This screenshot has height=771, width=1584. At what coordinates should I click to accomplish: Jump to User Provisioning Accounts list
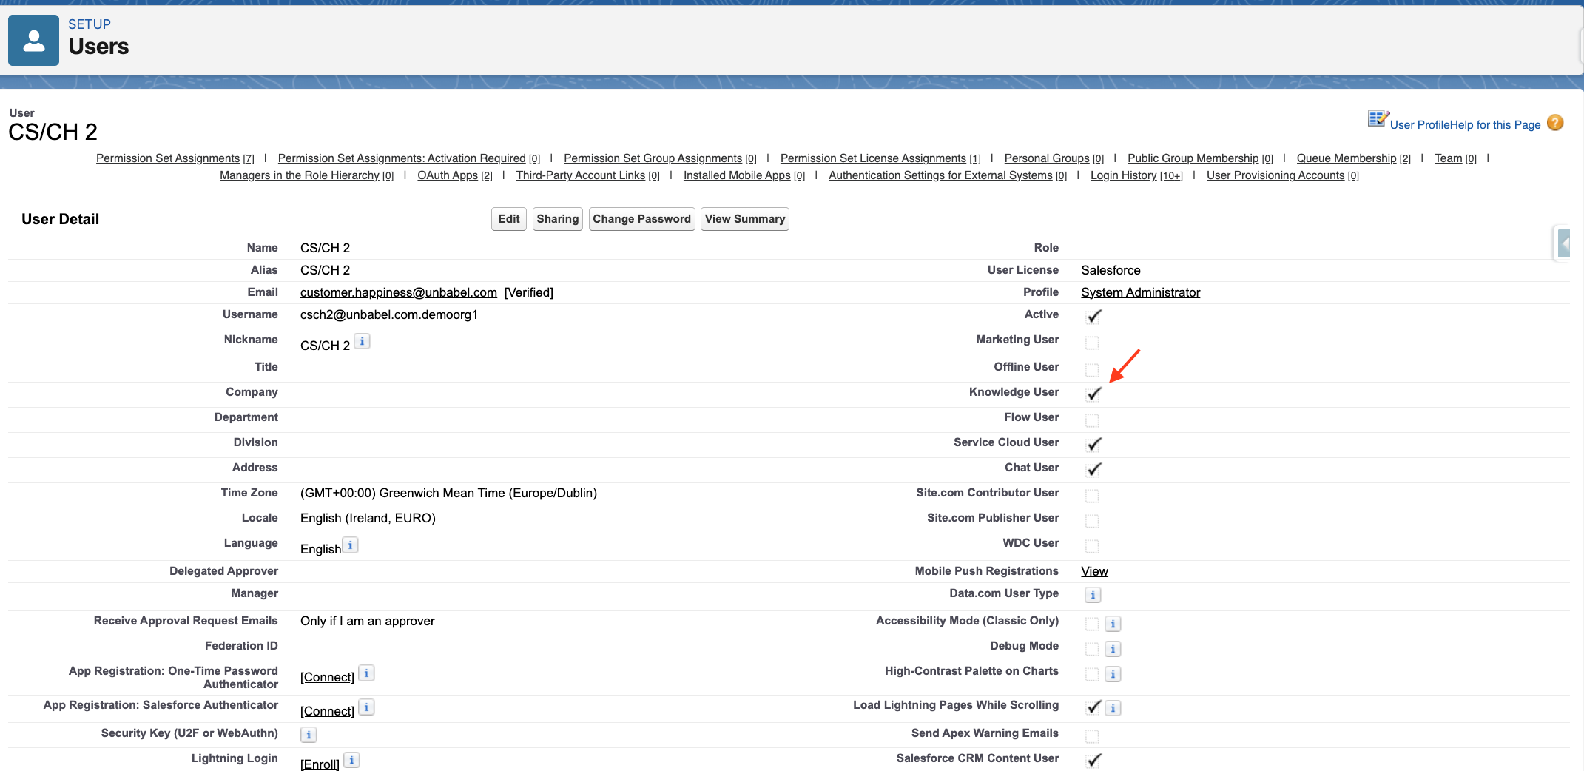click(x=1283, y=175)
